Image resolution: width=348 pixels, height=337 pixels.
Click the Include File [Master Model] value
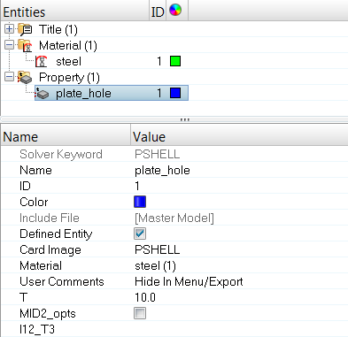click(174, 218)
